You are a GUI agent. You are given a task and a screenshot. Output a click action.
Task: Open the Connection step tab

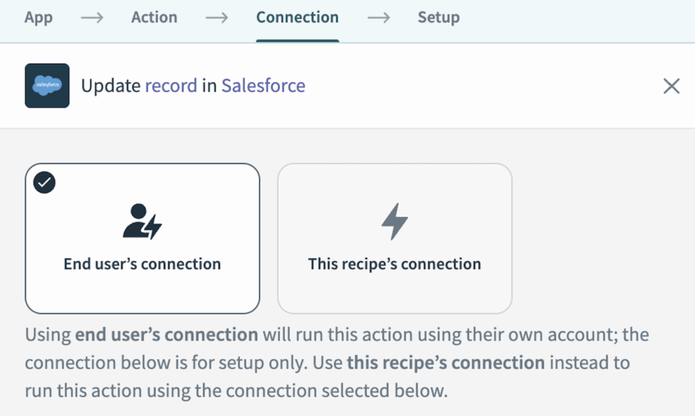(297, 18)
